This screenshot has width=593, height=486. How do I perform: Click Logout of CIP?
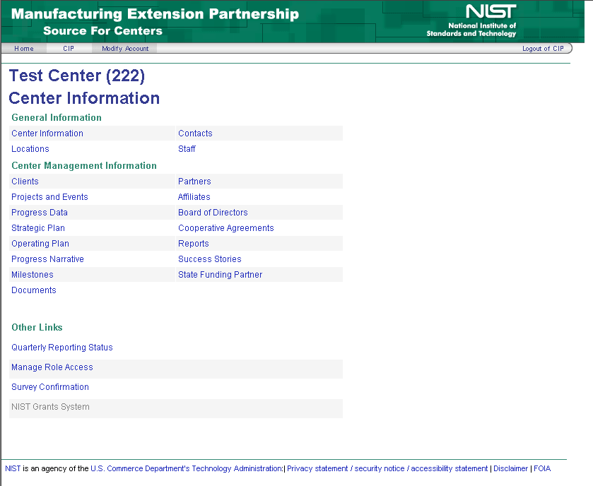[543, 48]
